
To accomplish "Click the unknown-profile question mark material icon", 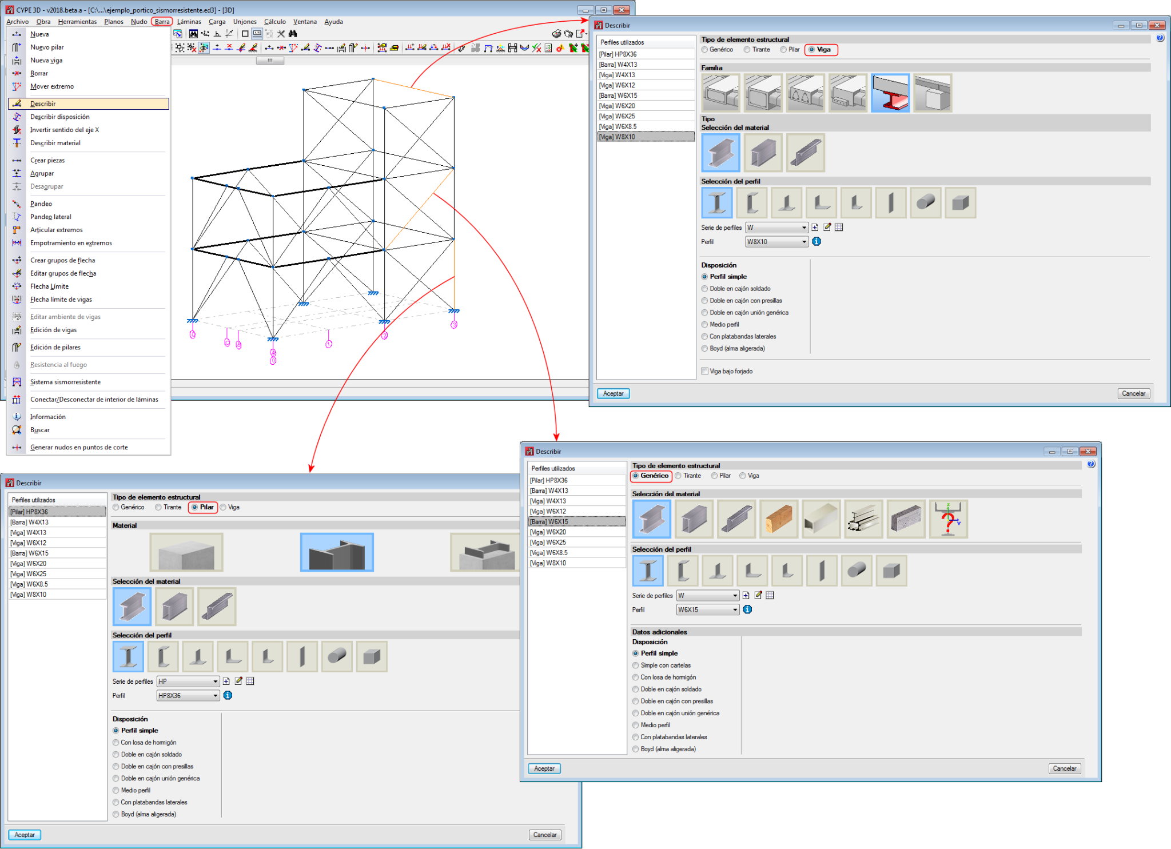I will click(x=947, y=519).
